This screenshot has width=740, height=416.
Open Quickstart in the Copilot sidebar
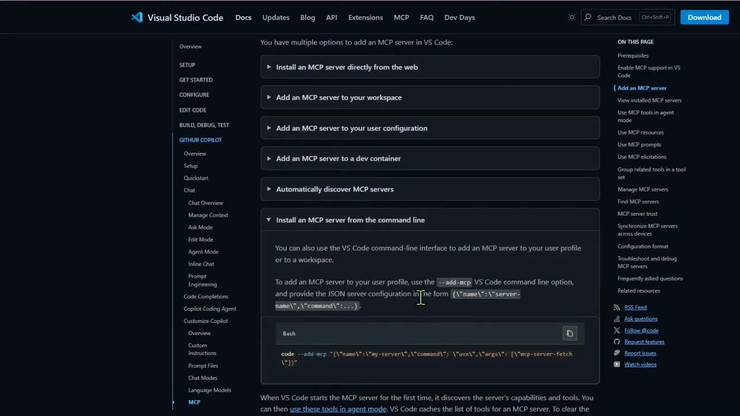tap(196, 178)
